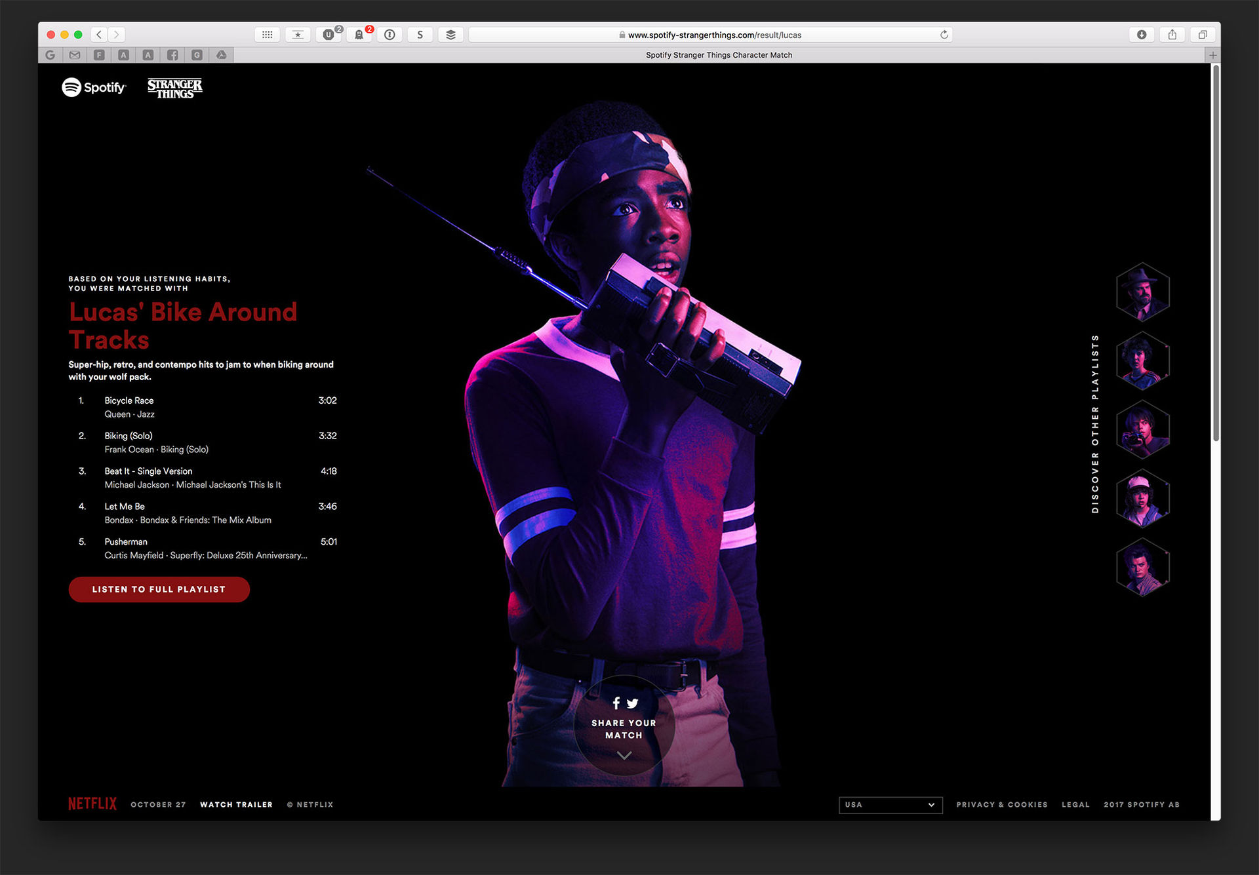Open the uBlock extension icon
The width and height of the screenshot is (1259, 875).
point(329,35)
